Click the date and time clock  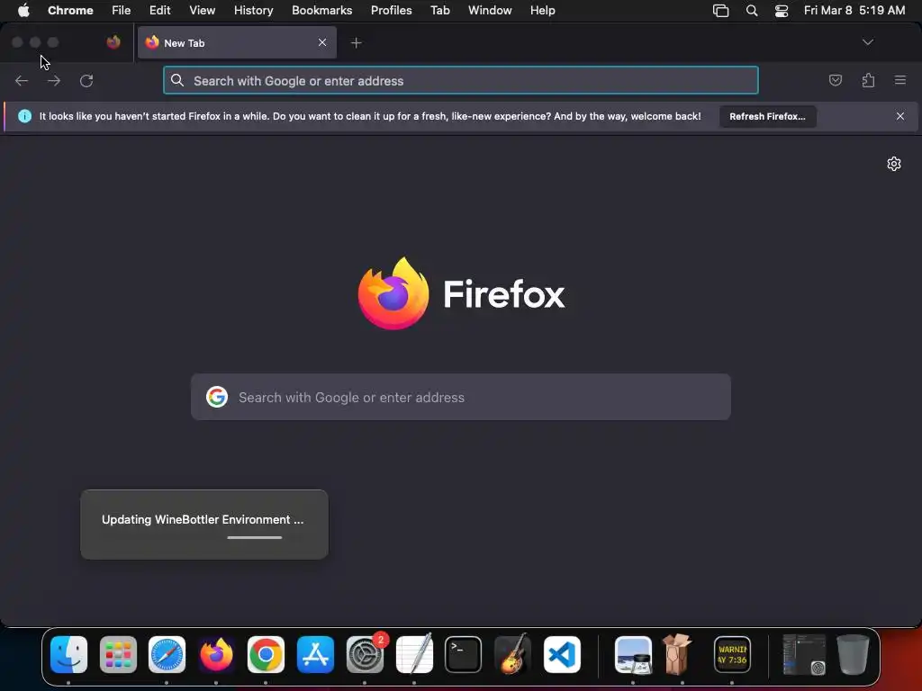click(854, 10)
